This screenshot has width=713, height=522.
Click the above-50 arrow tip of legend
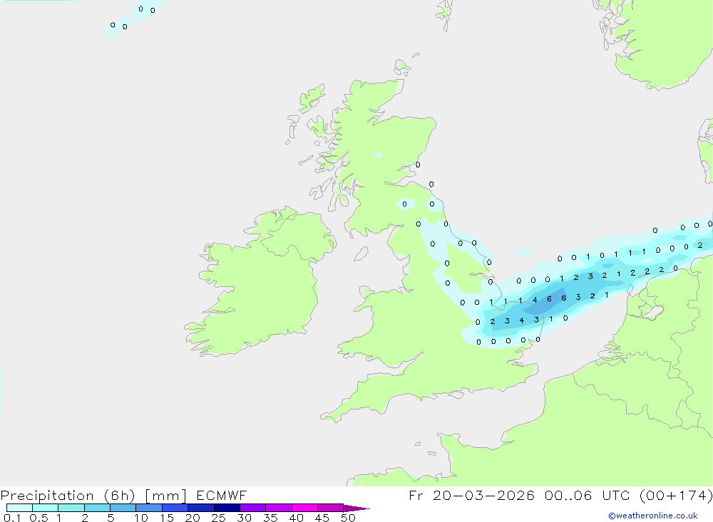[x=356, y=508]
